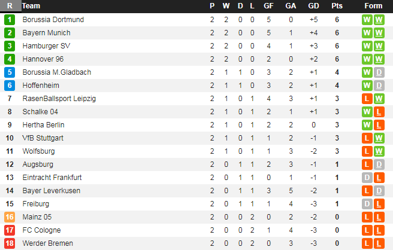Open Hamburger SV team link
The image size is (393, 250).
pos(46,46)
